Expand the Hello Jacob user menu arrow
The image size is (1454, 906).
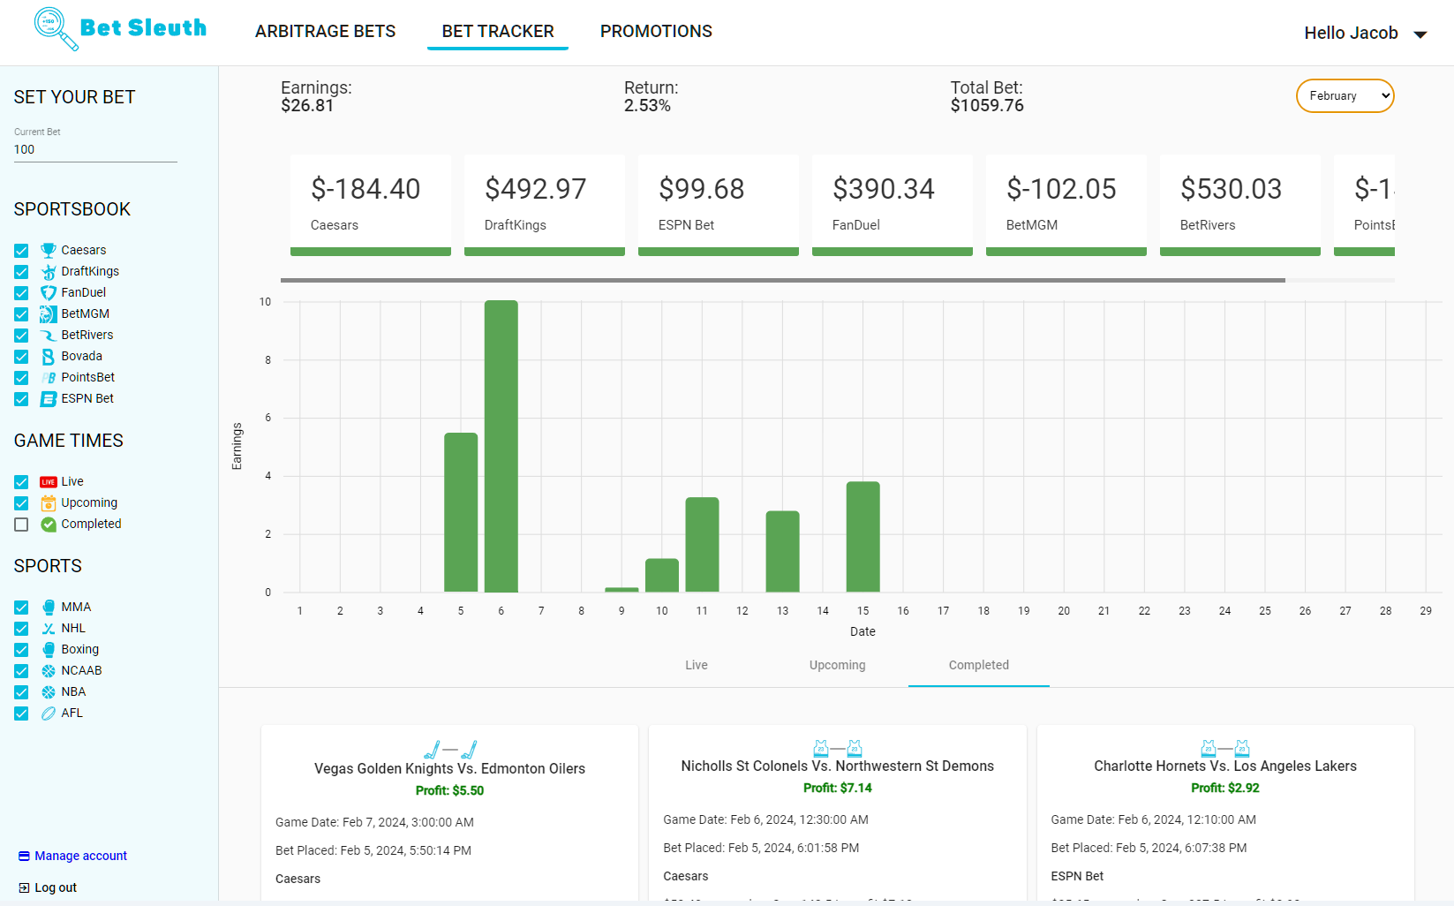coord(1420,34)
